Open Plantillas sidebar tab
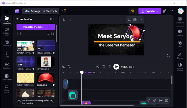This screenshot has height=108, width=187. coord(7,66)
